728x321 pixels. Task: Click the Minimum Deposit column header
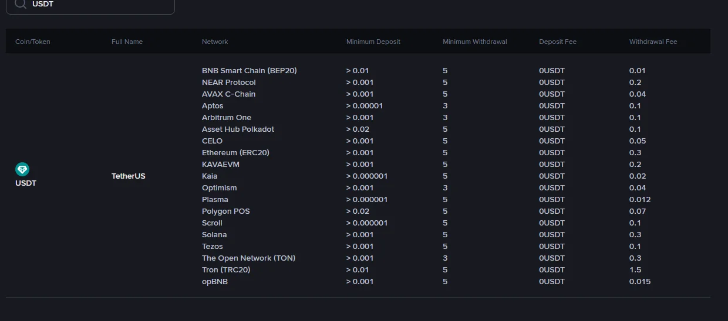(x=373, y=42)
